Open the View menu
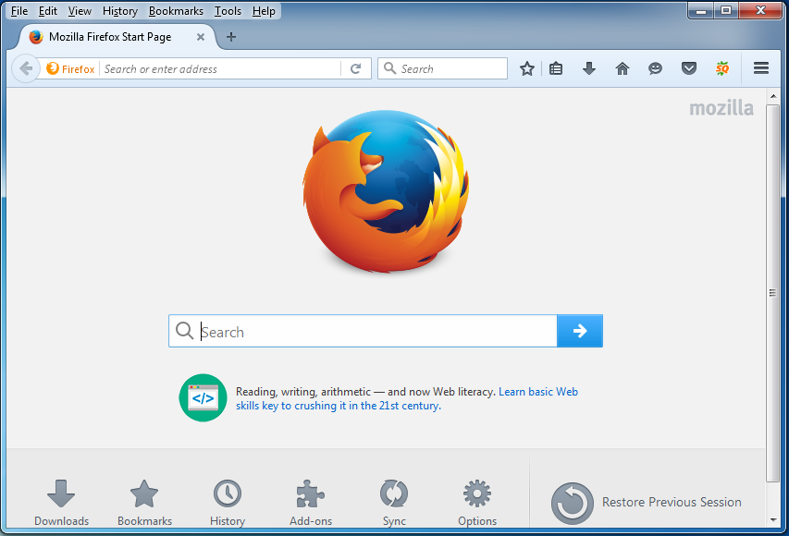 [x=80, y=11]
